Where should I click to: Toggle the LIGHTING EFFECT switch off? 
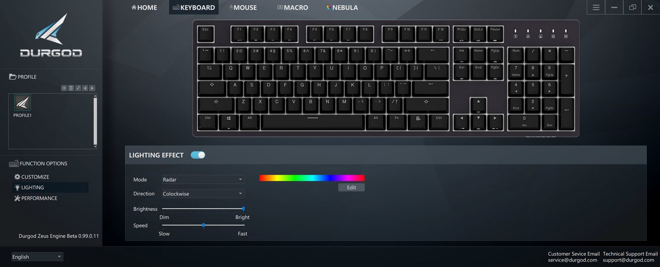pyautogui.click(x=198, y=155)
